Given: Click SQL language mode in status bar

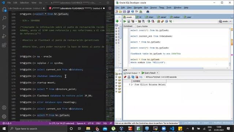Looking at the screenshot, I should point(105,123).
